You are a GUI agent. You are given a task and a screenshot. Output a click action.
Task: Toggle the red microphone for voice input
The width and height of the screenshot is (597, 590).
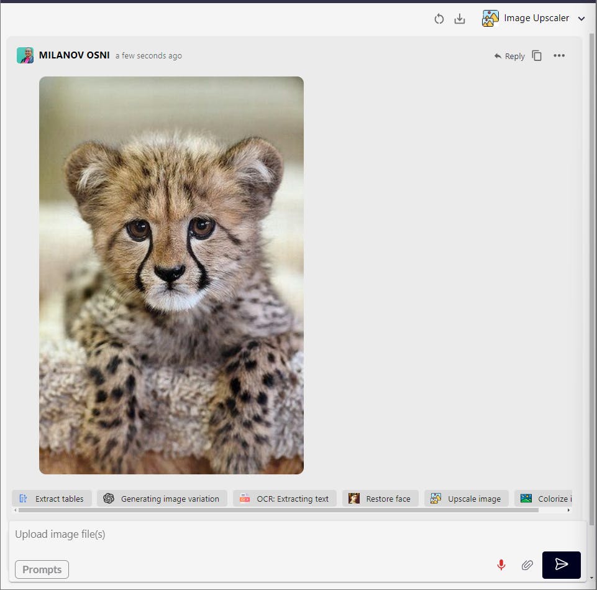pos(501,565)
